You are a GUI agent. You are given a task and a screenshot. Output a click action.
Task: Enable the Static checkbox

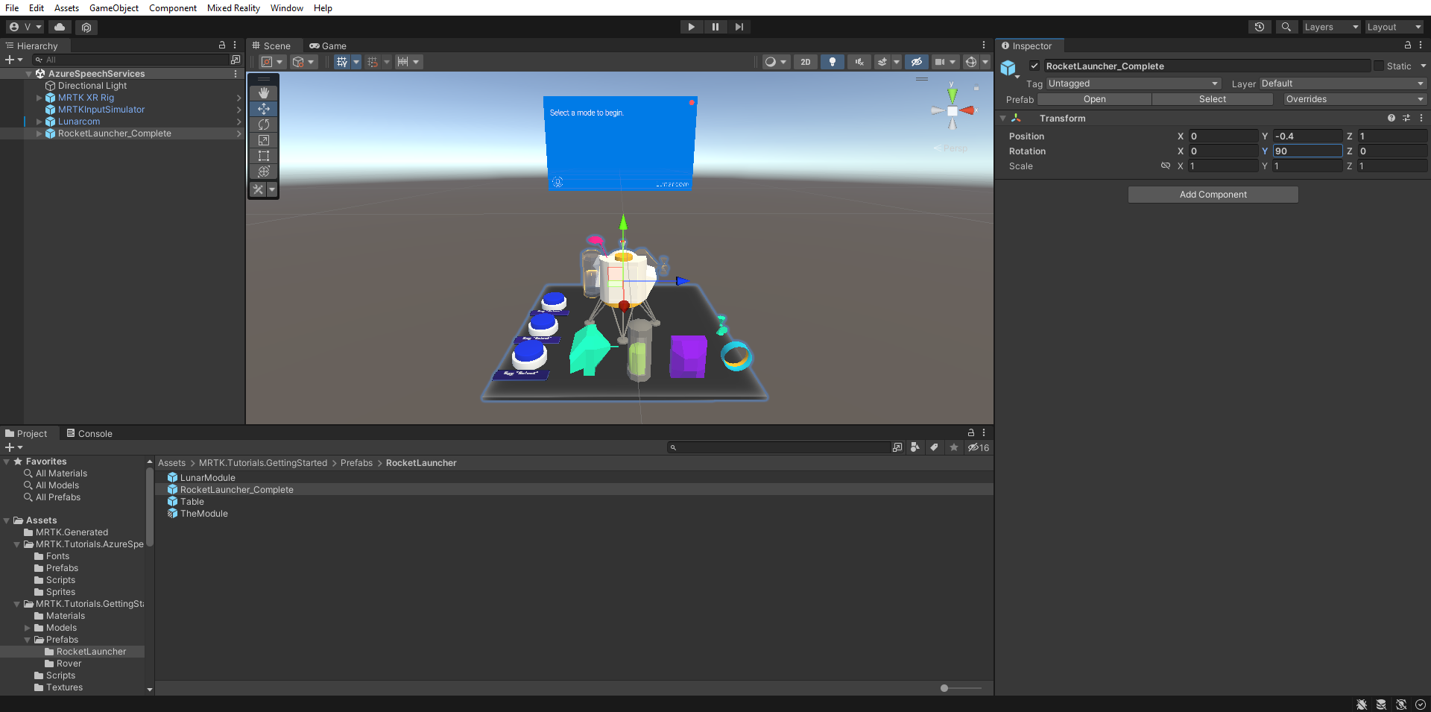[x=1379, y=66]
